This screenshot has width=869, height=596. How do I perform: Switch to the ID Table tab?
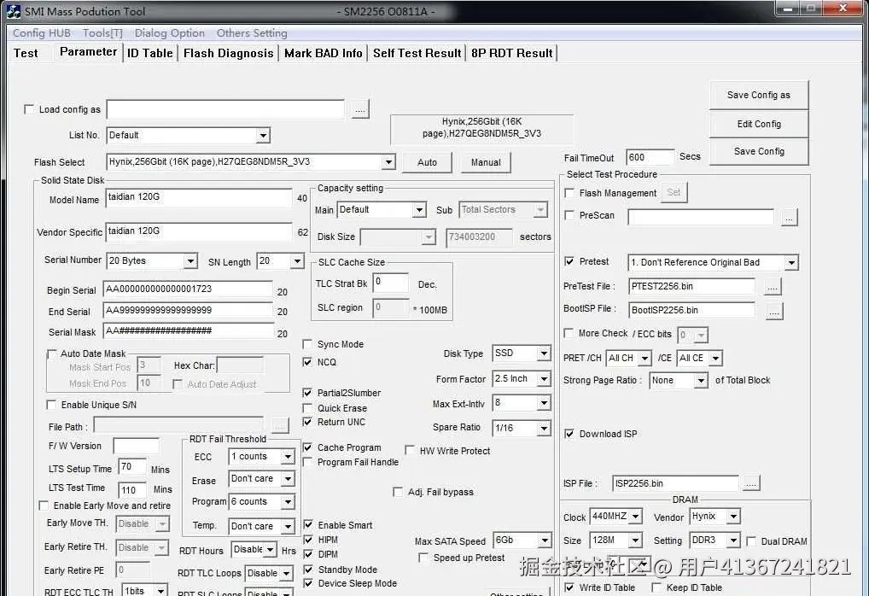coord(149,53)
